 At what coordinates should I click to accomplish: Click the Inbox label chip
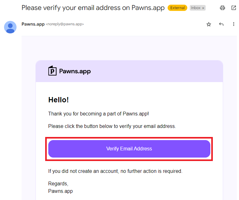[198, 8]
